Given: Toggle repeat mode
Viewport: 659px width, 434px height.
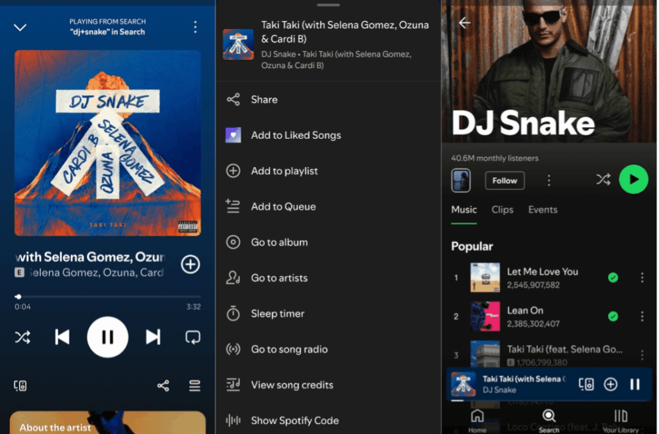Looking at the screenshot, I should pyautogui.click(x=193, y=337).
